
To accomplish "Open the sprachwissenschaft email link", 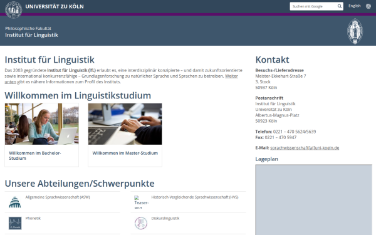I will coord(305,148).
